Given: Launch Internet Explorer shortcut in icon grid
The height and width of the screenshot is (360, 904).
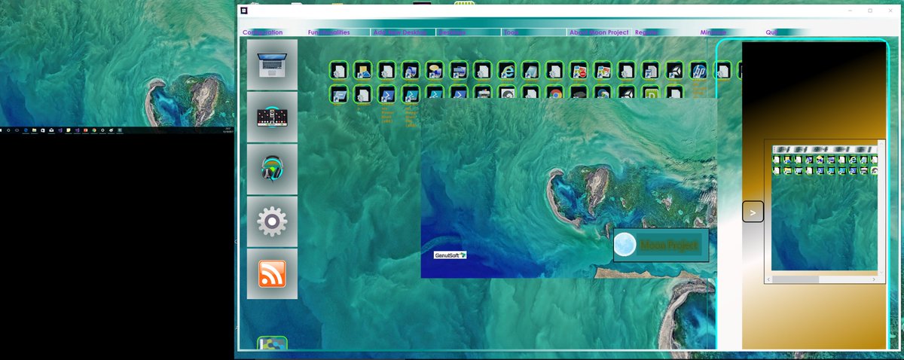Looking at the screenshot, I should pos(507,71).
